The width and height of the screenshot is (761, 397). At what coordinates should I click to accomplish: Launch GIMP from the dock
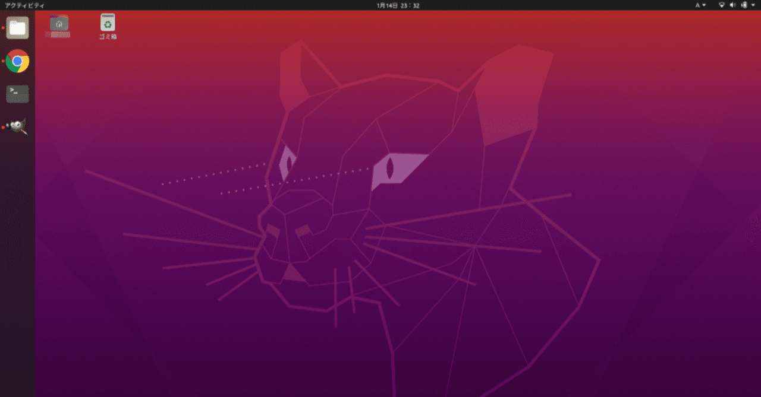pyautogui.click(x=17, y=126)
